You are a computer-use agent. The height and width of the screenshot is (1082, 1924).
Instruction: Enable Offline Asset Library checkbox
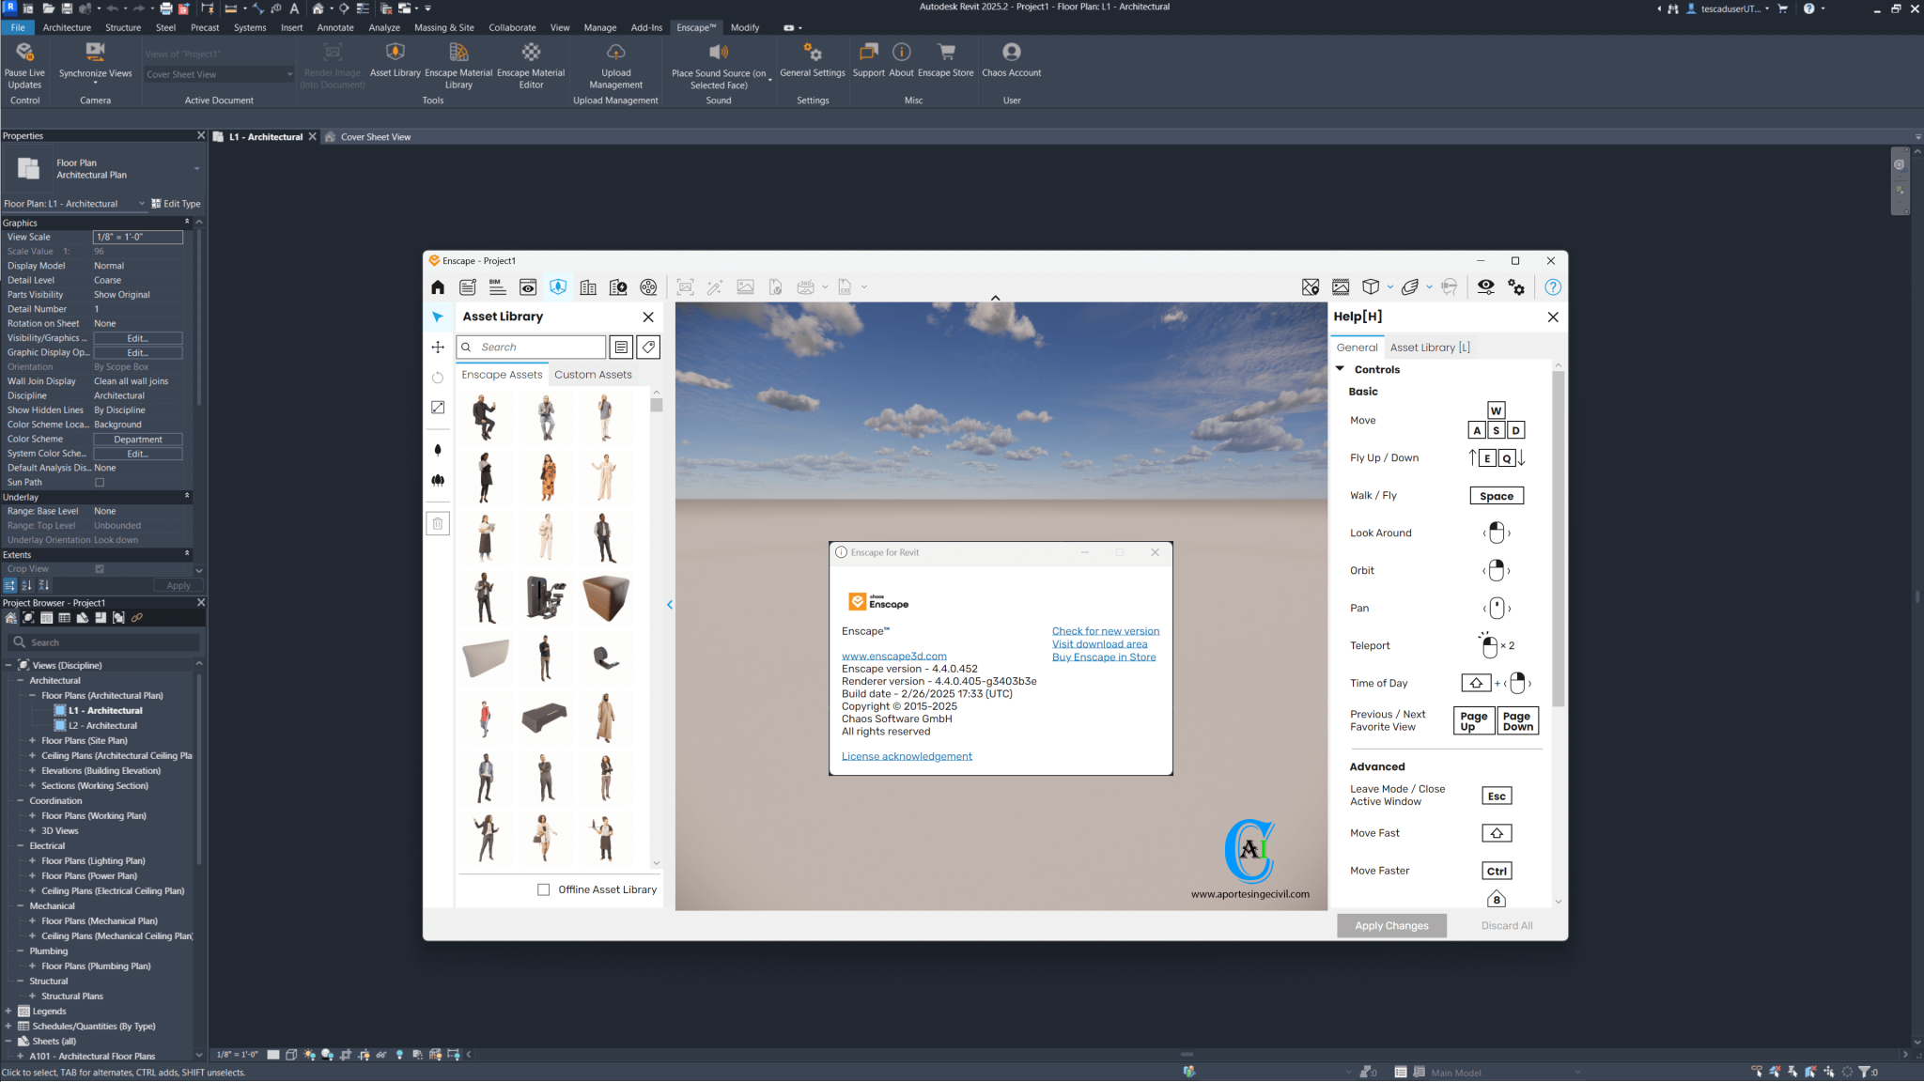(x=543, y=889)
